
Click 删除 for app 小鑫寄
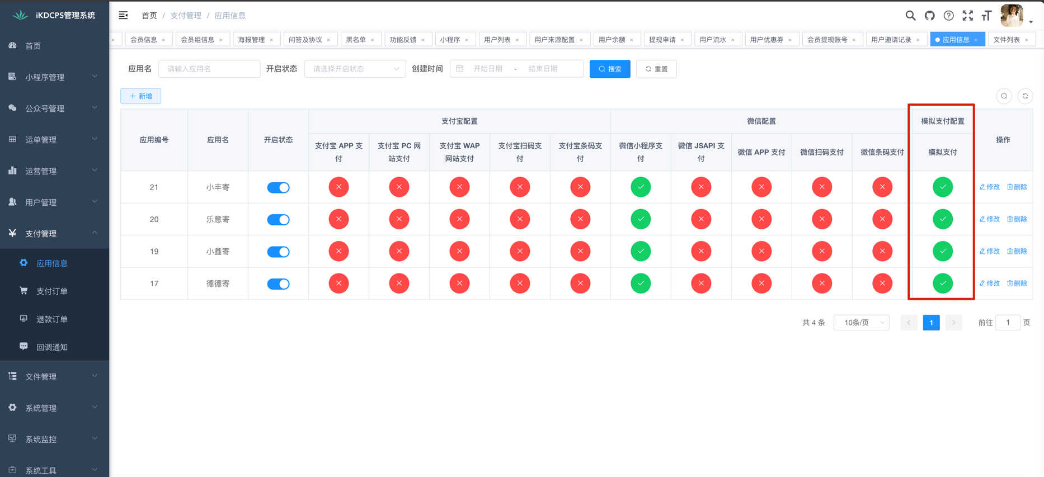[1017, 252]
